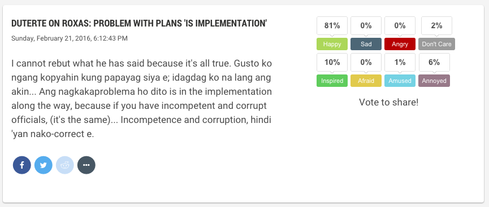Click the 81% Happy result bubble
Screen dimensions: 489x207
coord(332,25)
